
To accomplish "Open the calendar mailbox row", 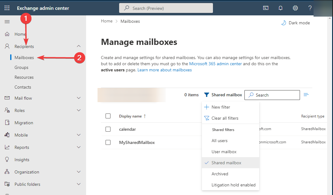I will point(127,129).
